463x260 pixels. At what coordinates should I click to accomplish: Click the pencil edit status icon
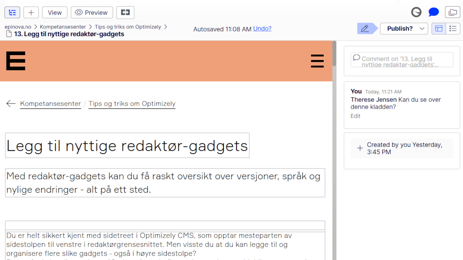click(365, 29)
